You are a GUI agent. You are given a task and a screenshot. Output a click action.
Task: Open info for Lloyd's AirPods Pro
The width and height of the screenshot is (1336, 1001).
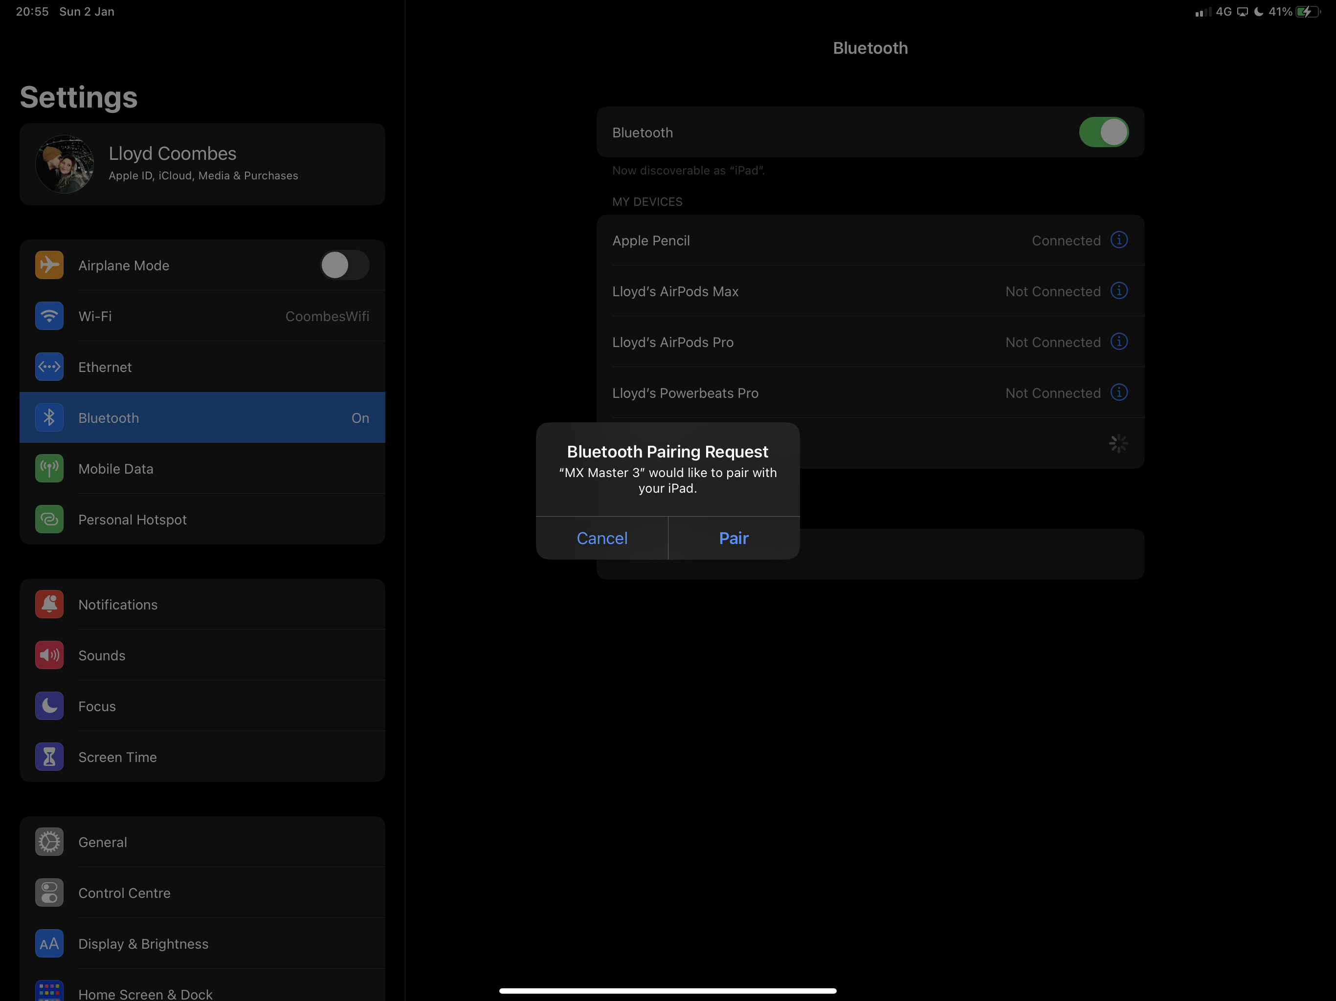[x=1118, y=342]
